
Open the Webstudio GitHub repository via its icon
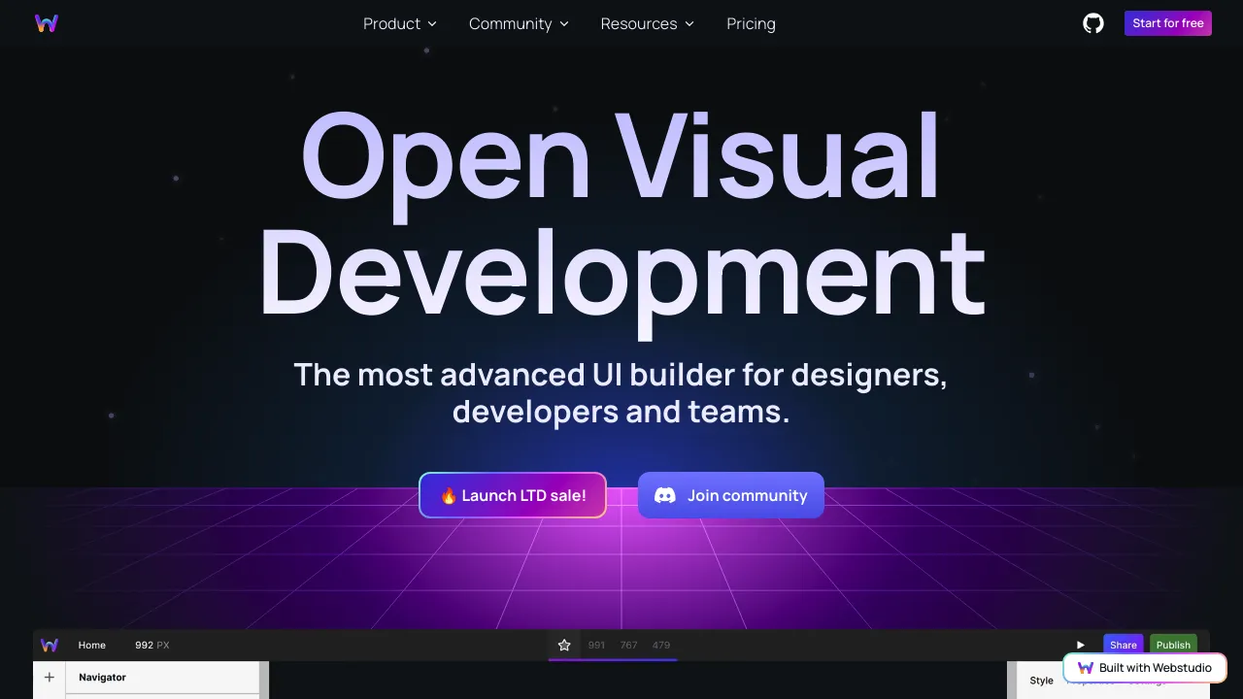coord(1092,23)
